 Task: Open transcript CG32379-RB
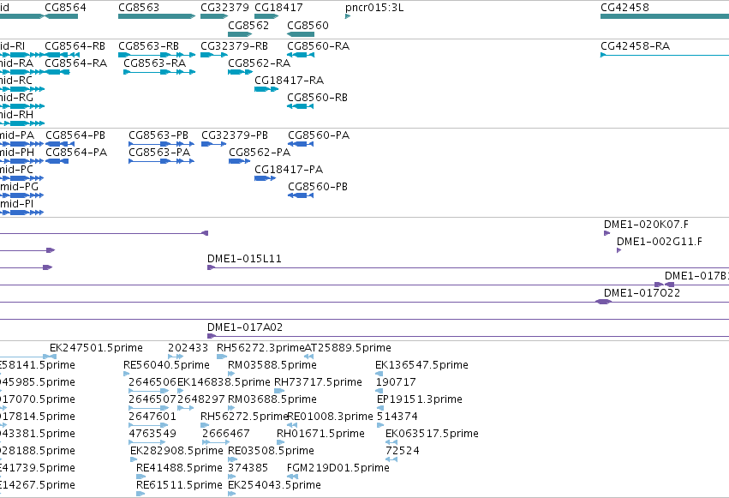click(214, 55)
